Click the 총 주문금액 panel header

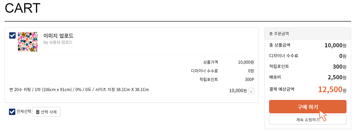[308, 33]
